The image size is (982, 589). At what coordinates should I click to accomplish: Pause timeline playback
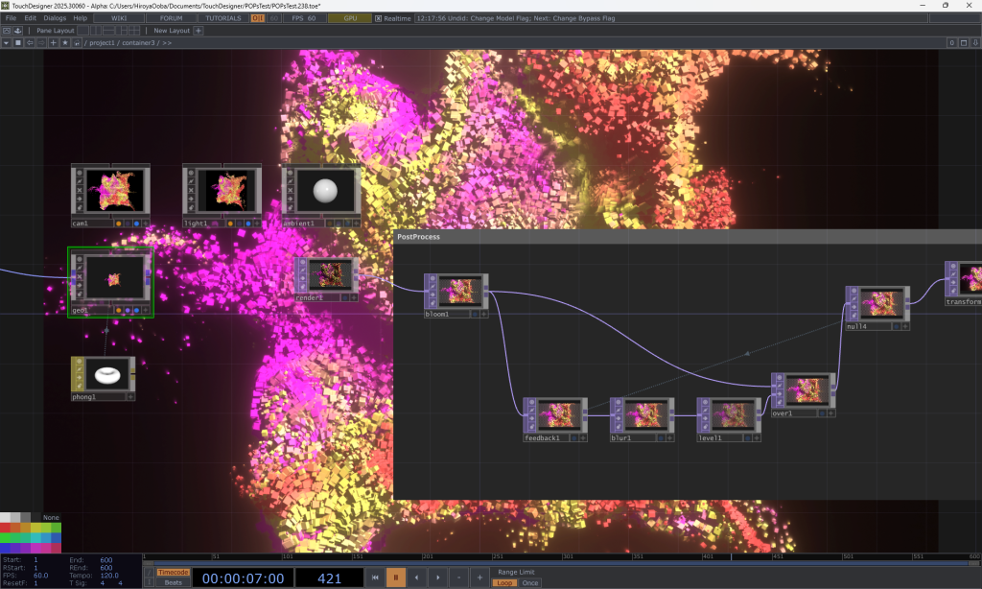(396, 577)
